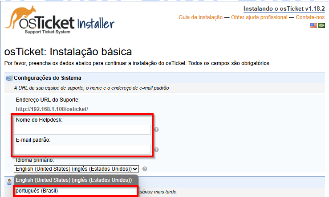Open the Obter ajuda profissional link

(259, 17)
